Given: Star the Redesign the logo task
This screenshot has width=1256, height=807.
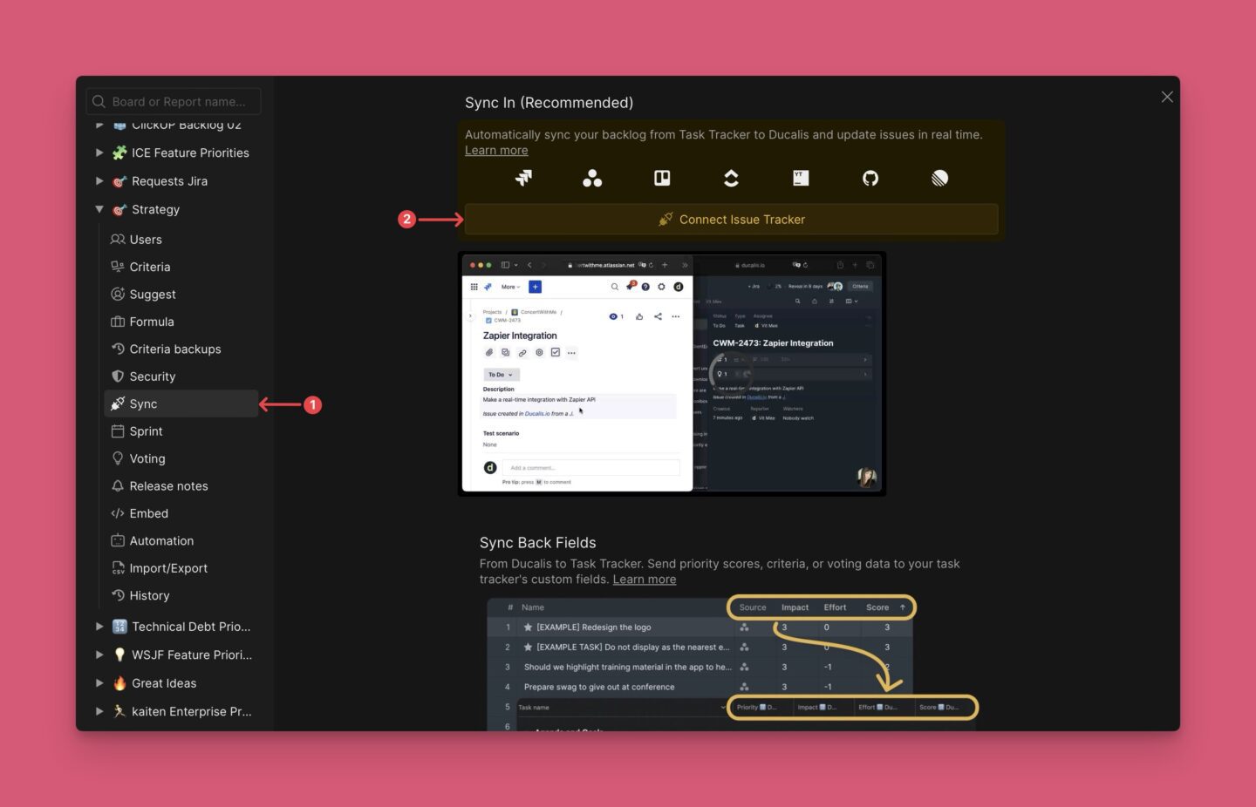Looking at the screenshot, I should point(527,627).
